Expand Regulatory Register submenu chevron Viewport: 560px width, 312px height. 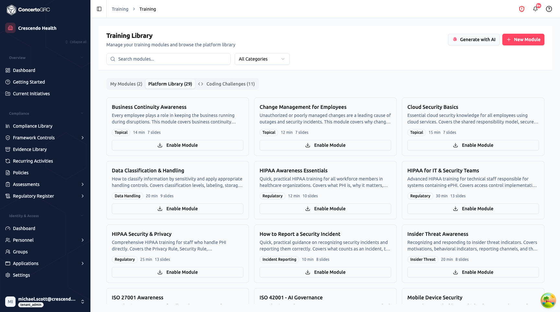point(83,196)
